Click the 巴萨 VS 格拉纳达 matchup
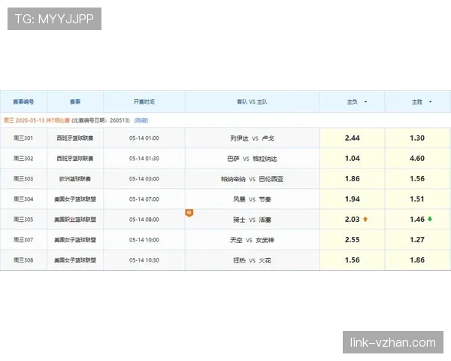 253,159
